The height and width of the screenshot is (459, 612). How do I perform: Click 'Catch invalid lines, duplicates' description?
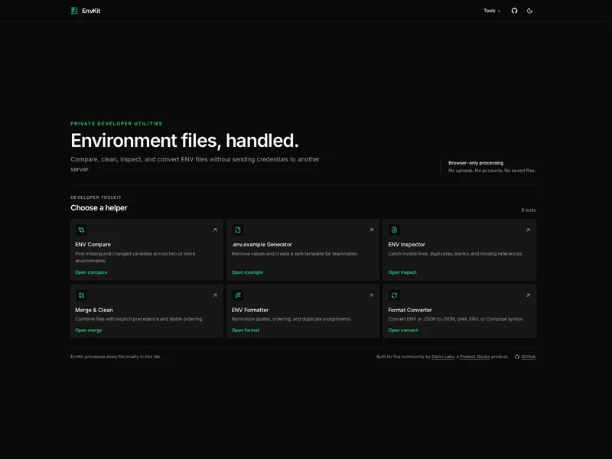click(455, 254)
